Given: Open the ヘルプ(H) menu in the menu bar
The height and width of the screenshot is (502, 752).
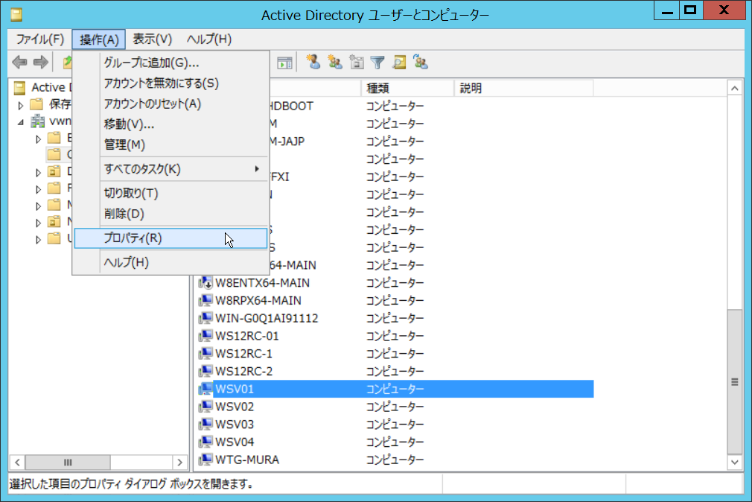Looking at the screenshot, I should click(x=209, y=39).
